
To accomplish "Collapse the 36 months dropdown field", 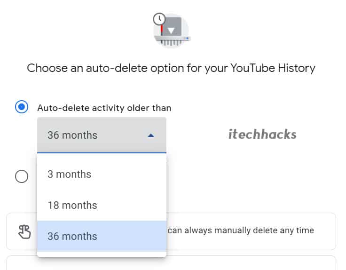I will (x=102, y=135).
